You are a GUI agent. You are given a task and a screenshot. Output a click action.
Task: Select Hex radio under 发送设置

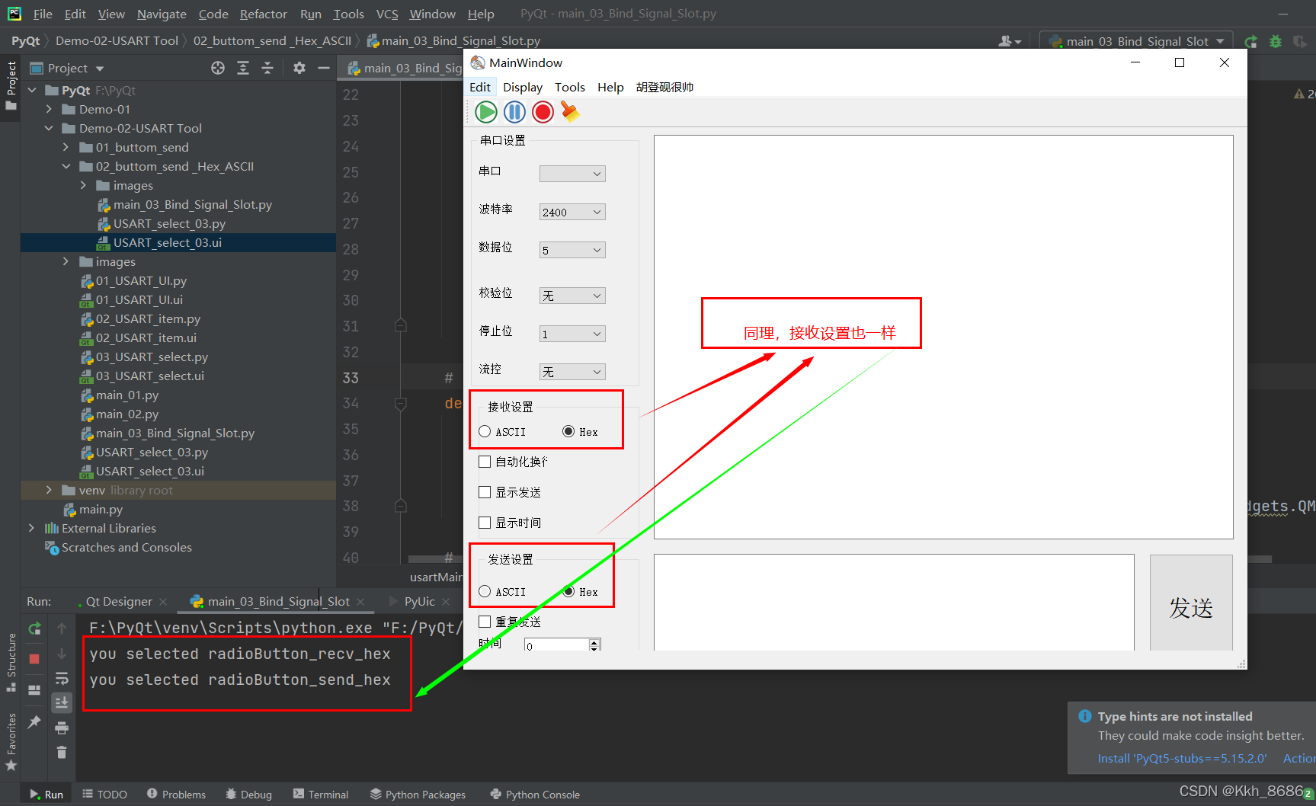[568, 592]
